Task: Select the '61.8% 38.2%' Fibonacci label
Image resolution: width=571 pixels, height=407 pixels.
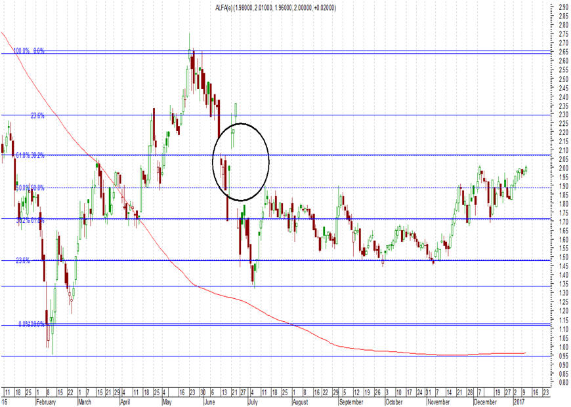Action: click(30, 156)
